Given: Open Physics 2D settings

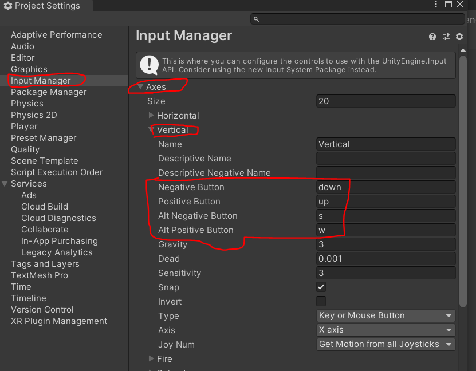Looking at the screenshot, I should pos(34,115).
